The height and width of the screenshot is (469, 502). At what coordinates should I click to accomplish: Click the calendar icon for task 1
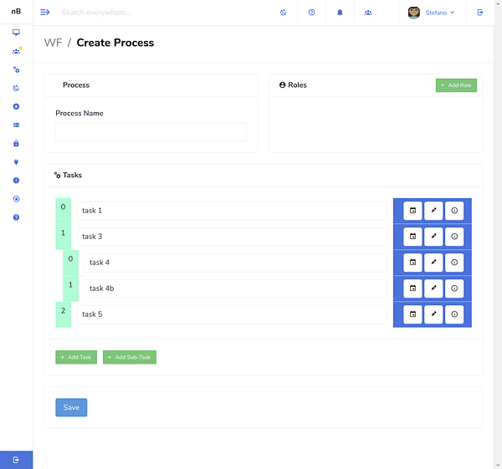[412, 211]
